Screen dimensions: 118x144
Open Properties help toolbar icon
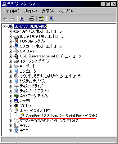click(41, 19)
